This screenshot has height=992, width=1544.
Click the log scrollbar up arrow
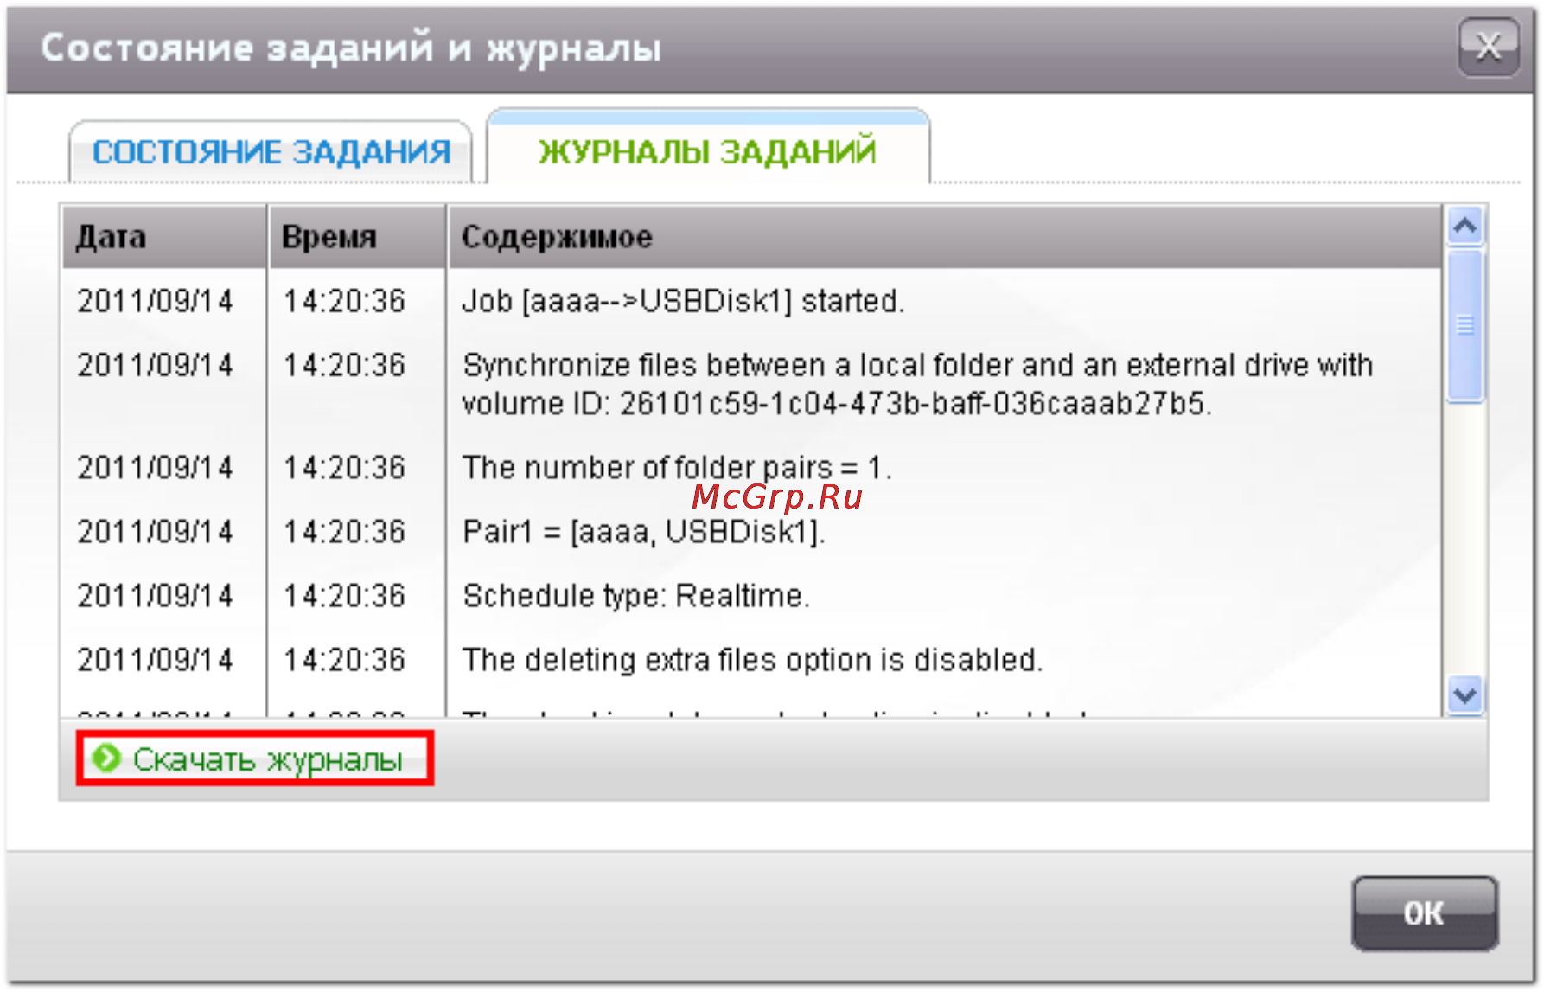pyautogui.click(x=1465, y=227)
